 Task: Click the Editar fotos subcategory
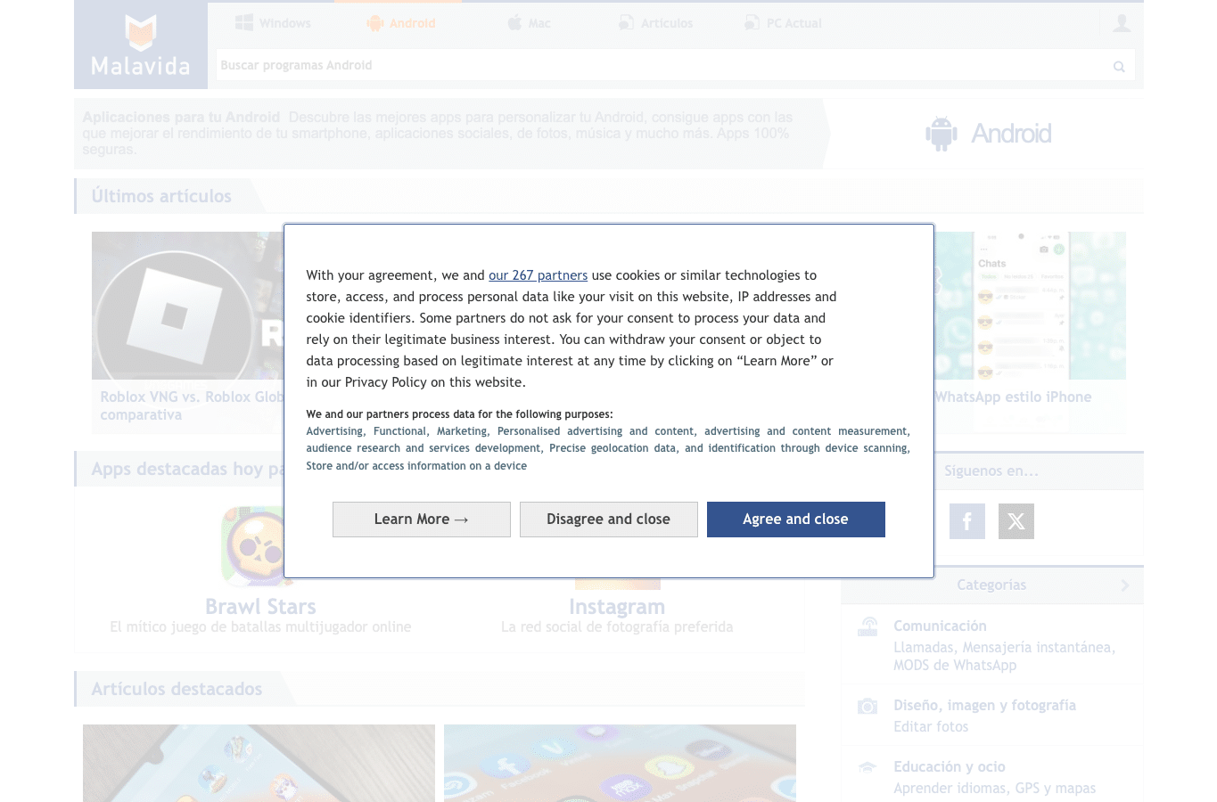point(931,727)
